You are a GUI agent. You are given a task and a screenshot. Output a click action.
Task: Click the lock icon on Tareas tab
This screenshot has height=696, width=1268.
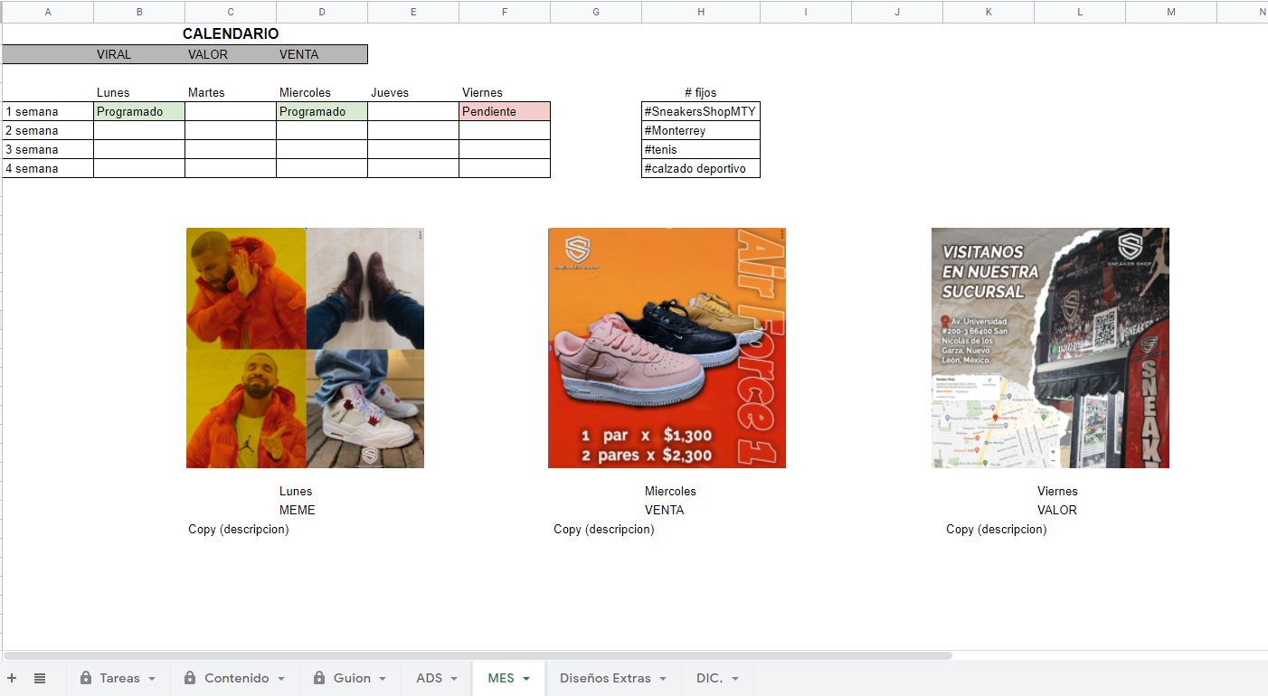(86, 678)
